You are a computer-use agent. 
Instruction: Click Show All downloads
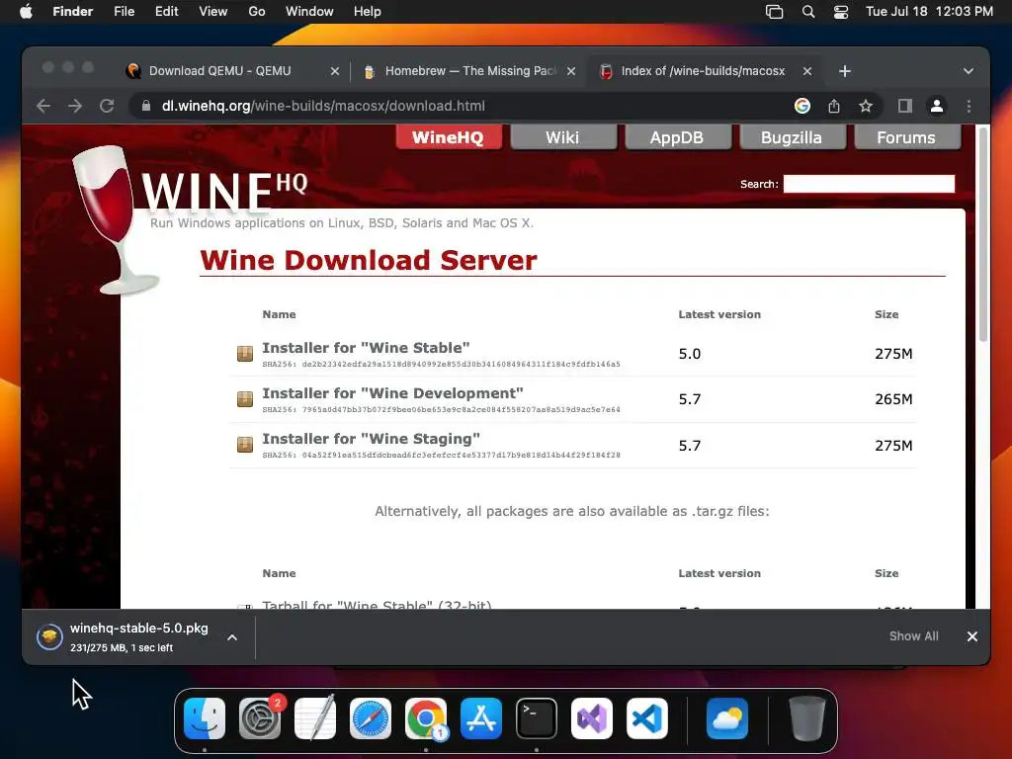[913, 636]
